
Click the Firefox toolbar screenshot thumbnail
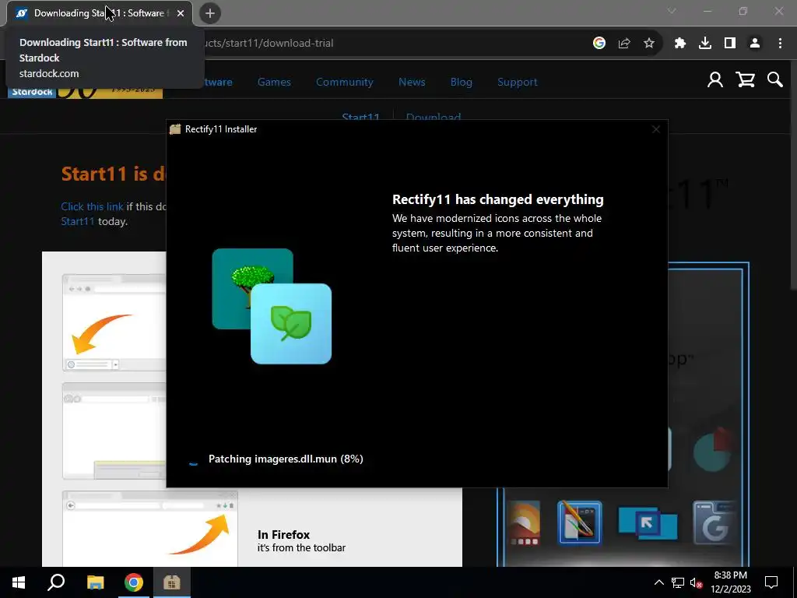(x=150, y=529)
